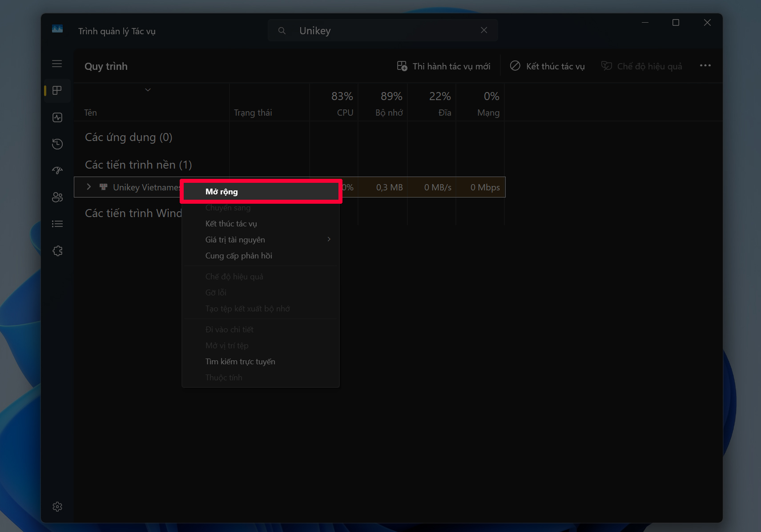Open the Performance page in sidebar
The width and height of the screenshot is (761, 532).
57,117
